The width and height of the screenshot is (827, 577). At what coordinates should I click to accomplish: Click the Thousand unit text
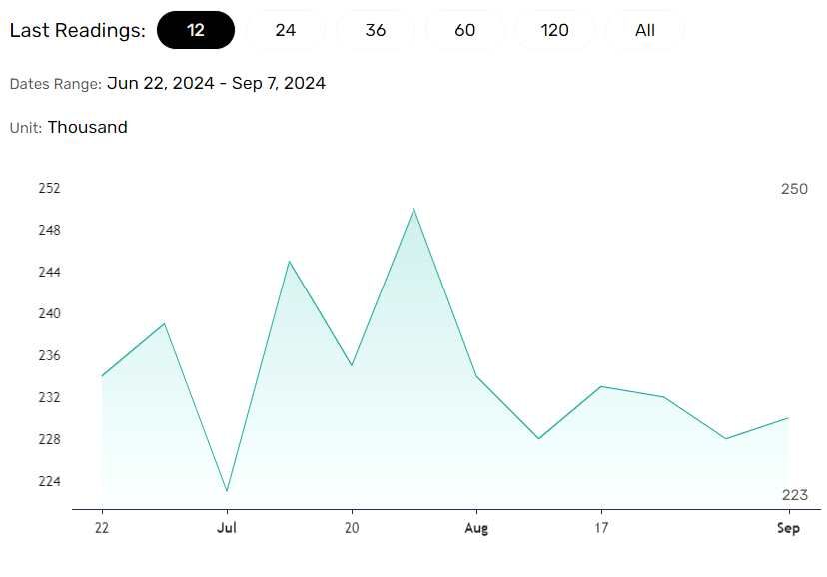[88, 127]
